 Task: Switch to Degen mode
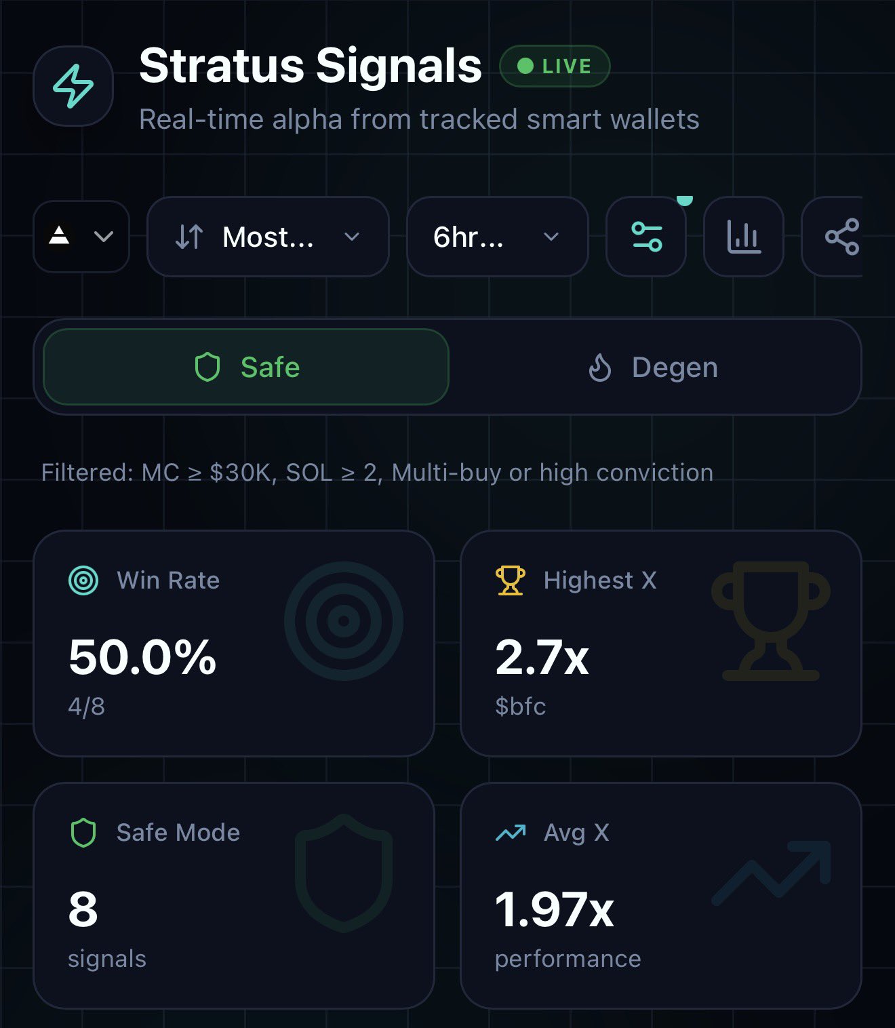[x=653, y=367]
